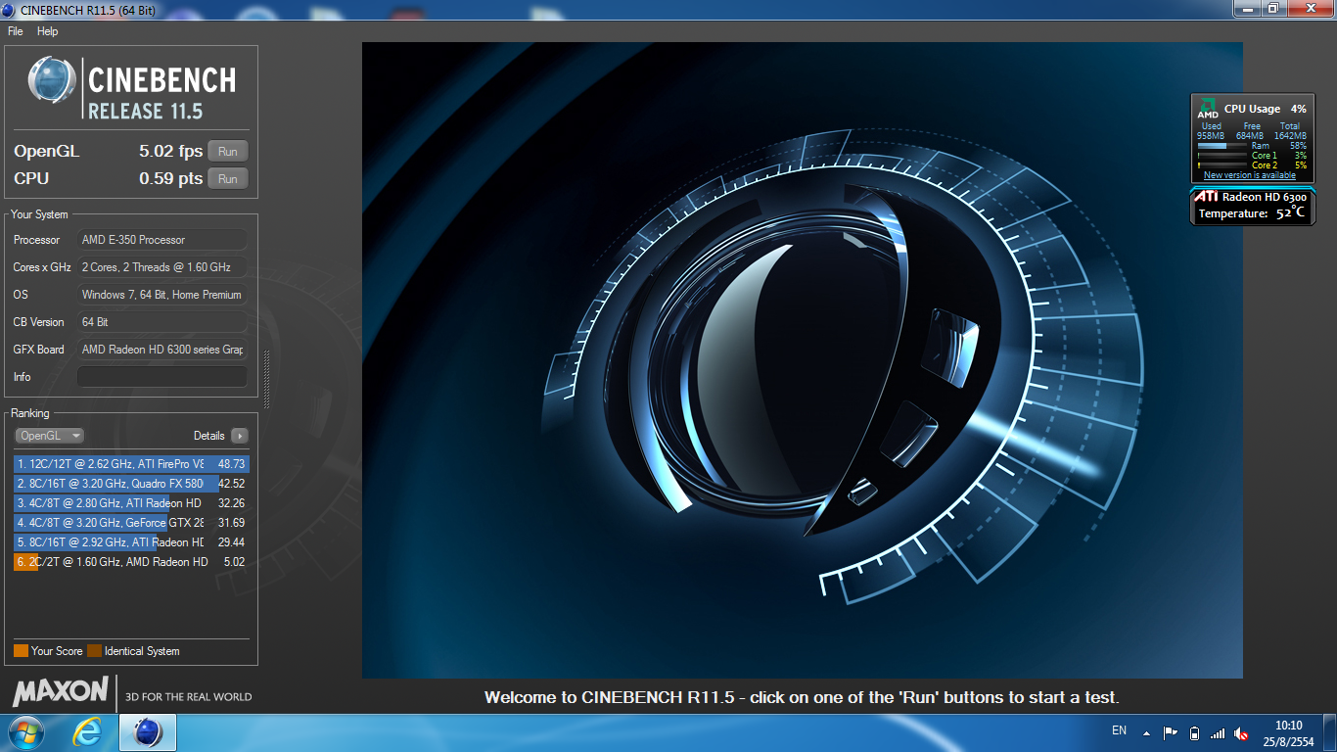The image size is (1337, 752).
Task: Click the Identical System brown legend swatch
Action: tap(94, 651)
